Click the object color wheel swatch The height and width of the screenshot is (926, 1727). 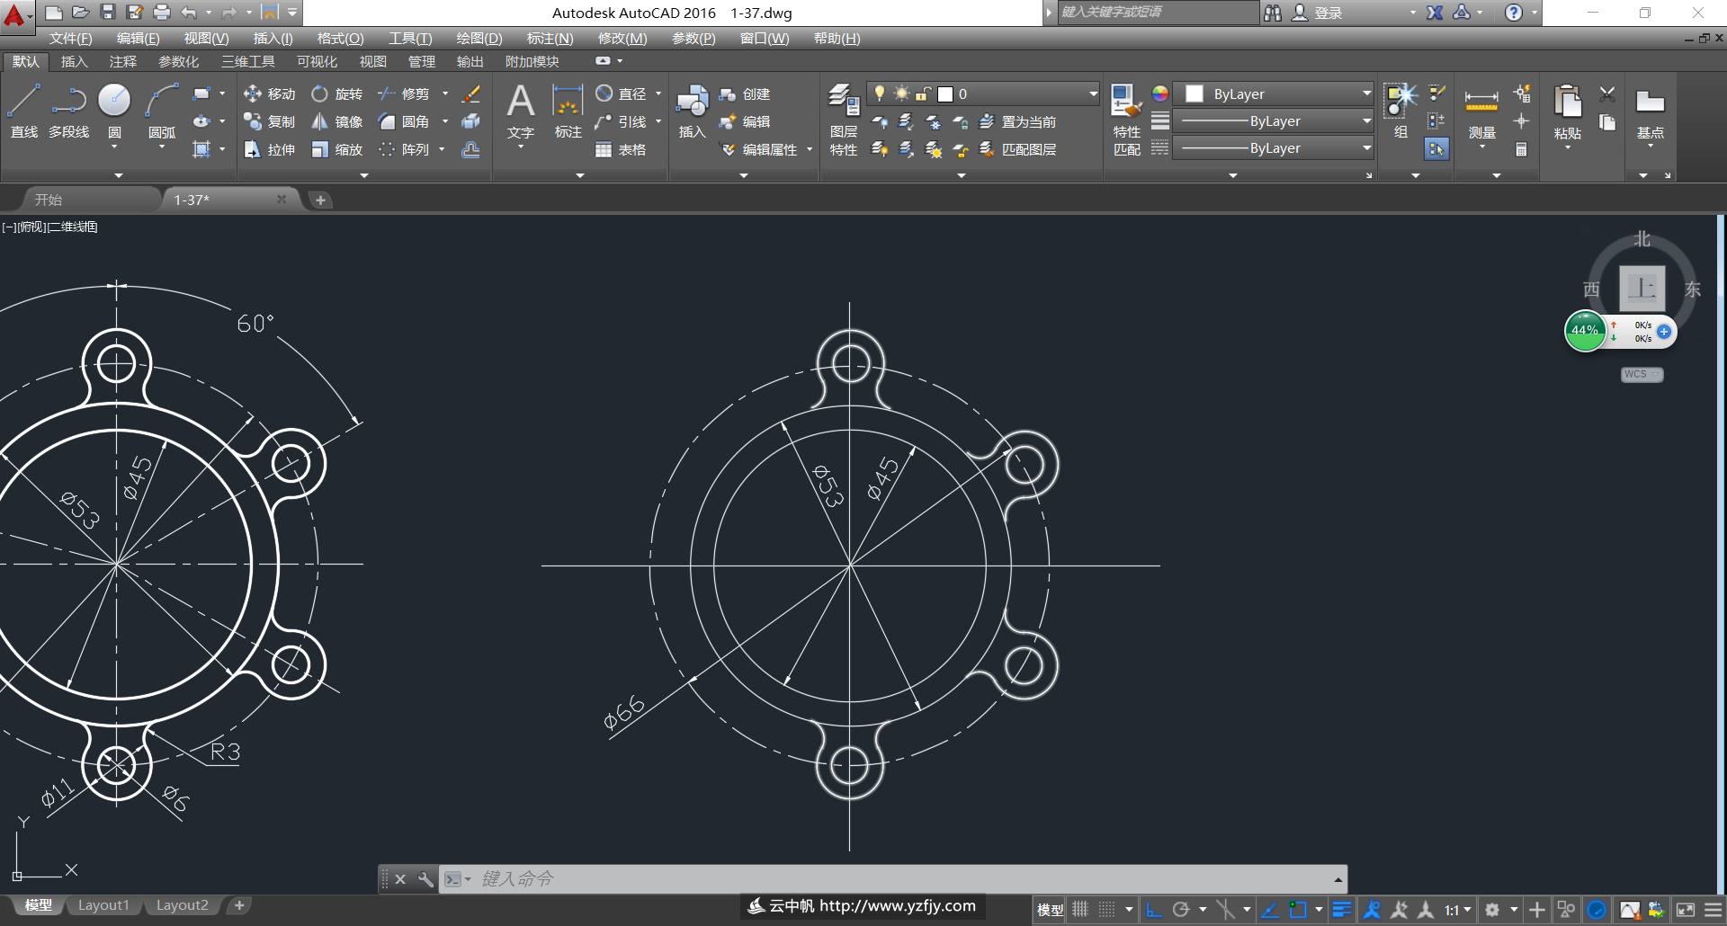click(x=1160, y=93)
